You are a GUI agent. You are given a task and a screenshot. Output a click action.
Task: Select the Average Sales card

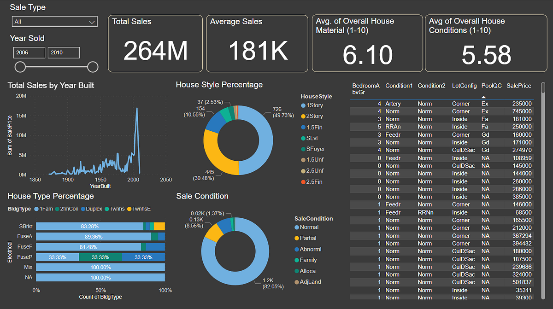(257, 43)
